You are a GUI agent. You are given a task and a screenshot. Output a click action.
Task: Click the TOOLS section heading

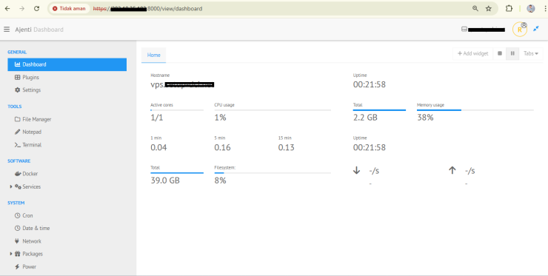tap(15, 107)
